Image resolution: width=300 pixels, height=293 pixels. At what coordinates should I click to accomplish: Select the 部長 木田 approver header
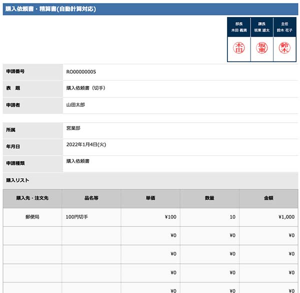coord(239,27)
